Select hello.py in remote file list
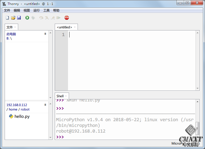The image size is (205, 149). pos(22,116)
